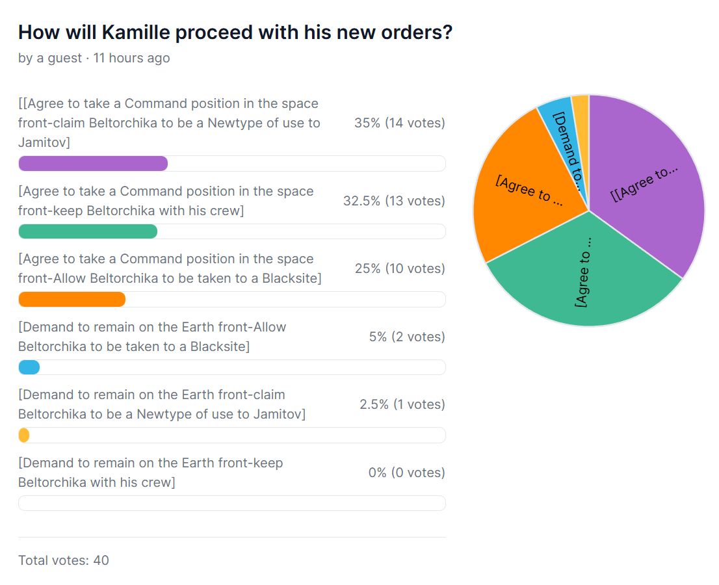
Task: Click the "Total votes: 40" text
Action: (64, 560)
